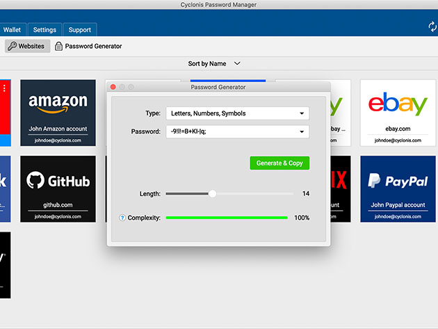This screenshot has height=329, width=438.
Task: Open the Amazon account card
Action: click(x=58, y=112)
